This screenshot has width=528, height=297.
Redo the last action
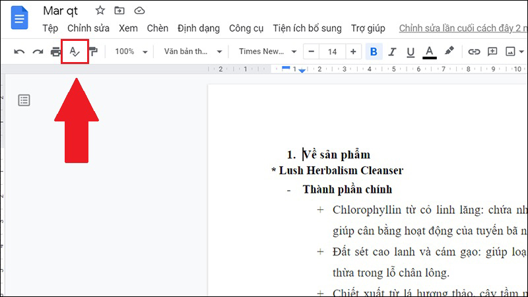click(38, 51)
